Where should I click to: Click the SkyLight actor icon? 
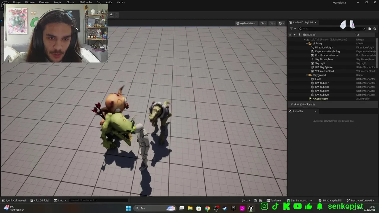[x=312, y=63]
